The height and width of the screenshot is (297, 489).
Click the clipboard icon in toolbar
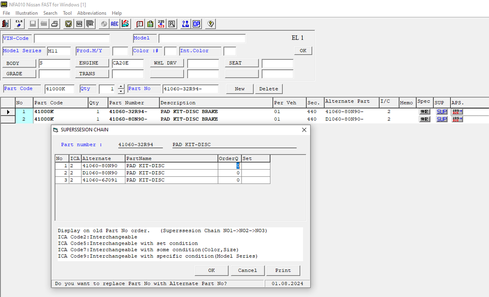coord(150,24)
